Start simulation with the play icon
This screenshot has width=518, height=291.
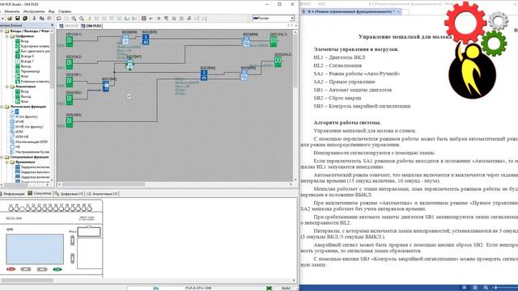click(151, 19)
